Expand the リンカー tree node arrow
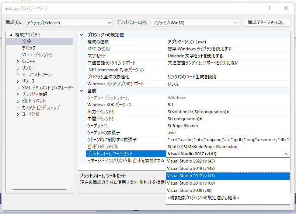296x214 pixels. [18, 68]
